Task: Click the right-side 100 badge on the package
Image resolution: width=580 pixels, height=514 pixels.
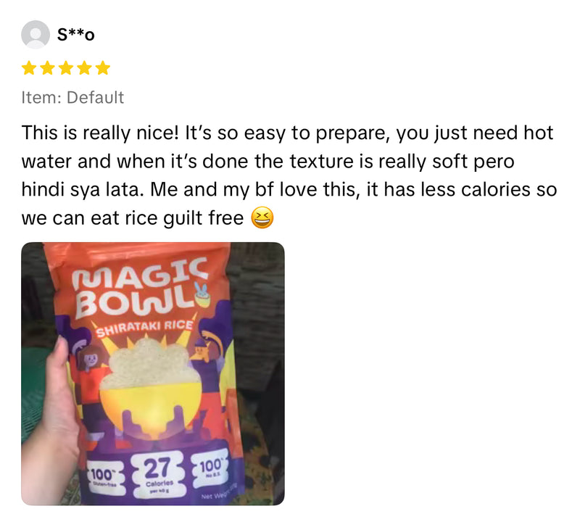Action: point(210,468)
